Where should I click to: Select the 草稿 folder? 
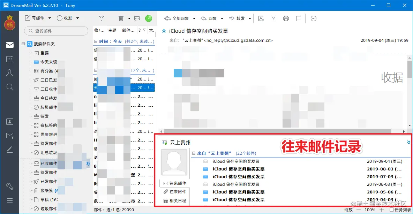[44, 199]
